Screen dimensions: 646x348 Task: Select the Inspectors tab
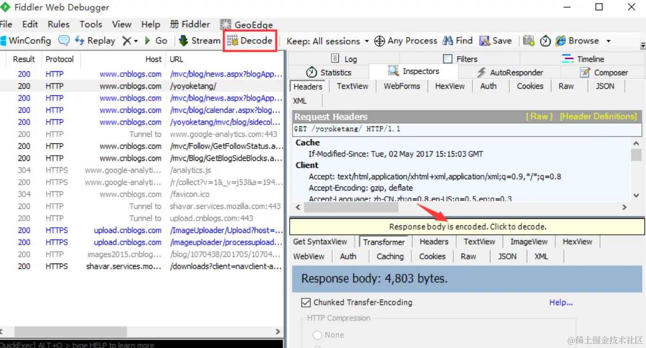413,71
